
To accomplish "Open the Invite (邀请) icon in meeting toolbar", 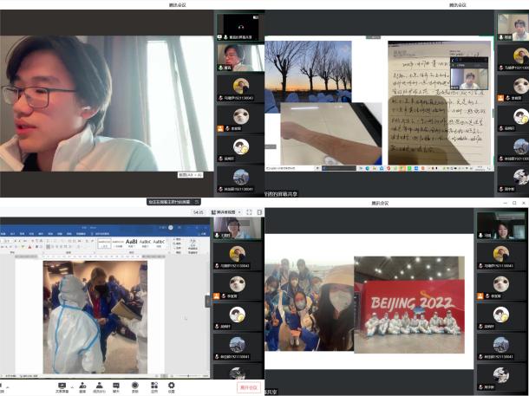I will click(83, 386).
